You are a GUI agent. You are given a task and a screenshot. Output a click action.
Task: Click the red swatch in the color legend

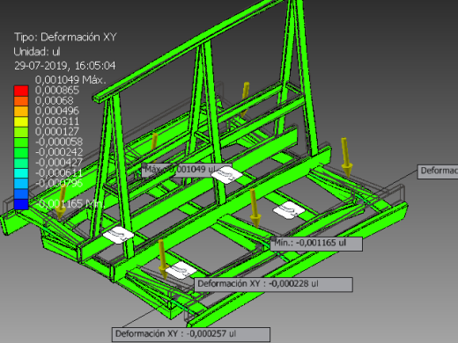tap(21, 91)
